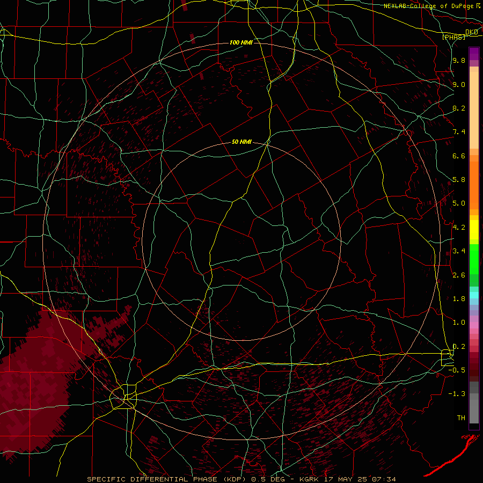This screenshot has width=483, height=483.
Task: Click the 0.5 DEG elevation text
Action: pos(269,479)
